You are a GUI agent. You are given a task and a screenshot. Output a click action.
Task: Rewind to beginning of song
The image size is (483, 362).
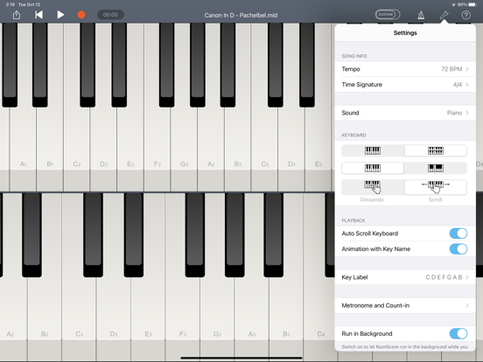38,15
